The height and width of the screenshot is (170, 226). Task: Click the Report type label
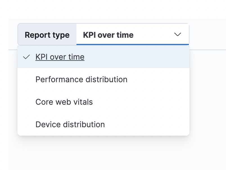tap(47, 35)
